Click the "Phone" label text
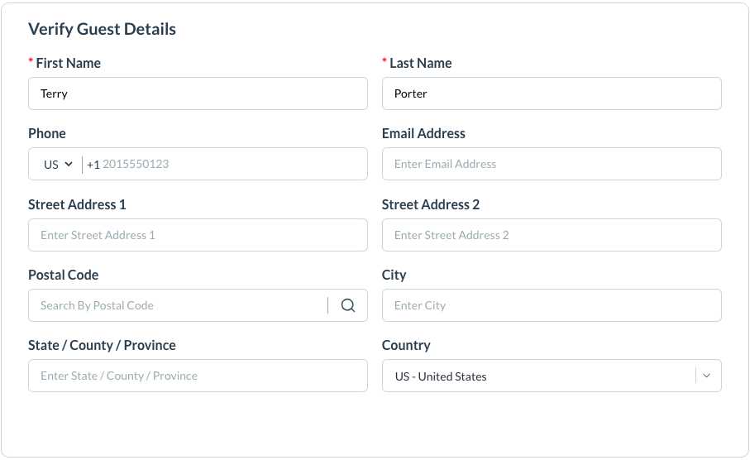Image resolution: width=750 pixels, height=460 pixels. coord(47,133)
